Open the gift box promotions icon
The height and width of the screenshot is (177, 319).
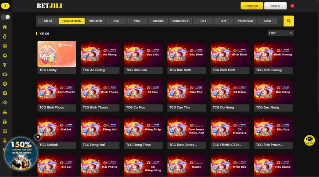(5, 122)
